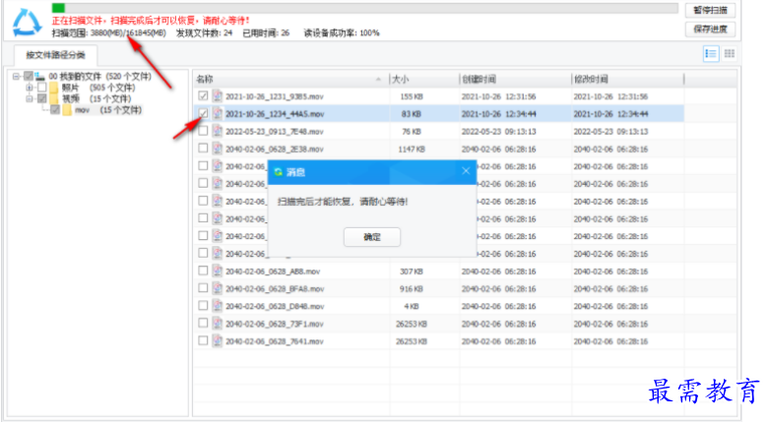This screenshot has height=422, width=768.
Task: Toggle the mov folder checkbox in the tree
Action: (x=55, y=110)
